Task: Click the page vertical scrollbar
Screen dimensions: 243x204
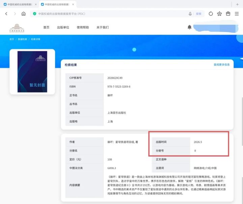Action: point(242,121)
